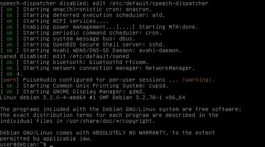
Task: Click the atd deferred execution scheduler line
Action: pos(83,15)
